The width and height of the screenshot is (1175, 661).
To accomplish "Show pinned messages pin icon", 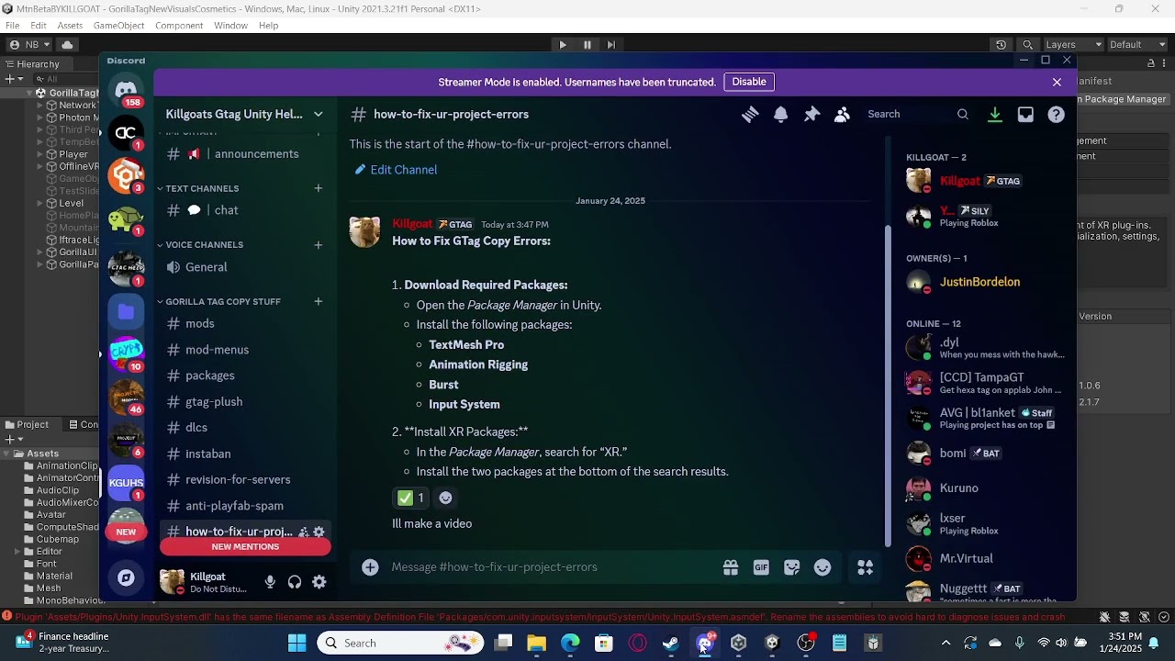I will [x=811, y=114].
